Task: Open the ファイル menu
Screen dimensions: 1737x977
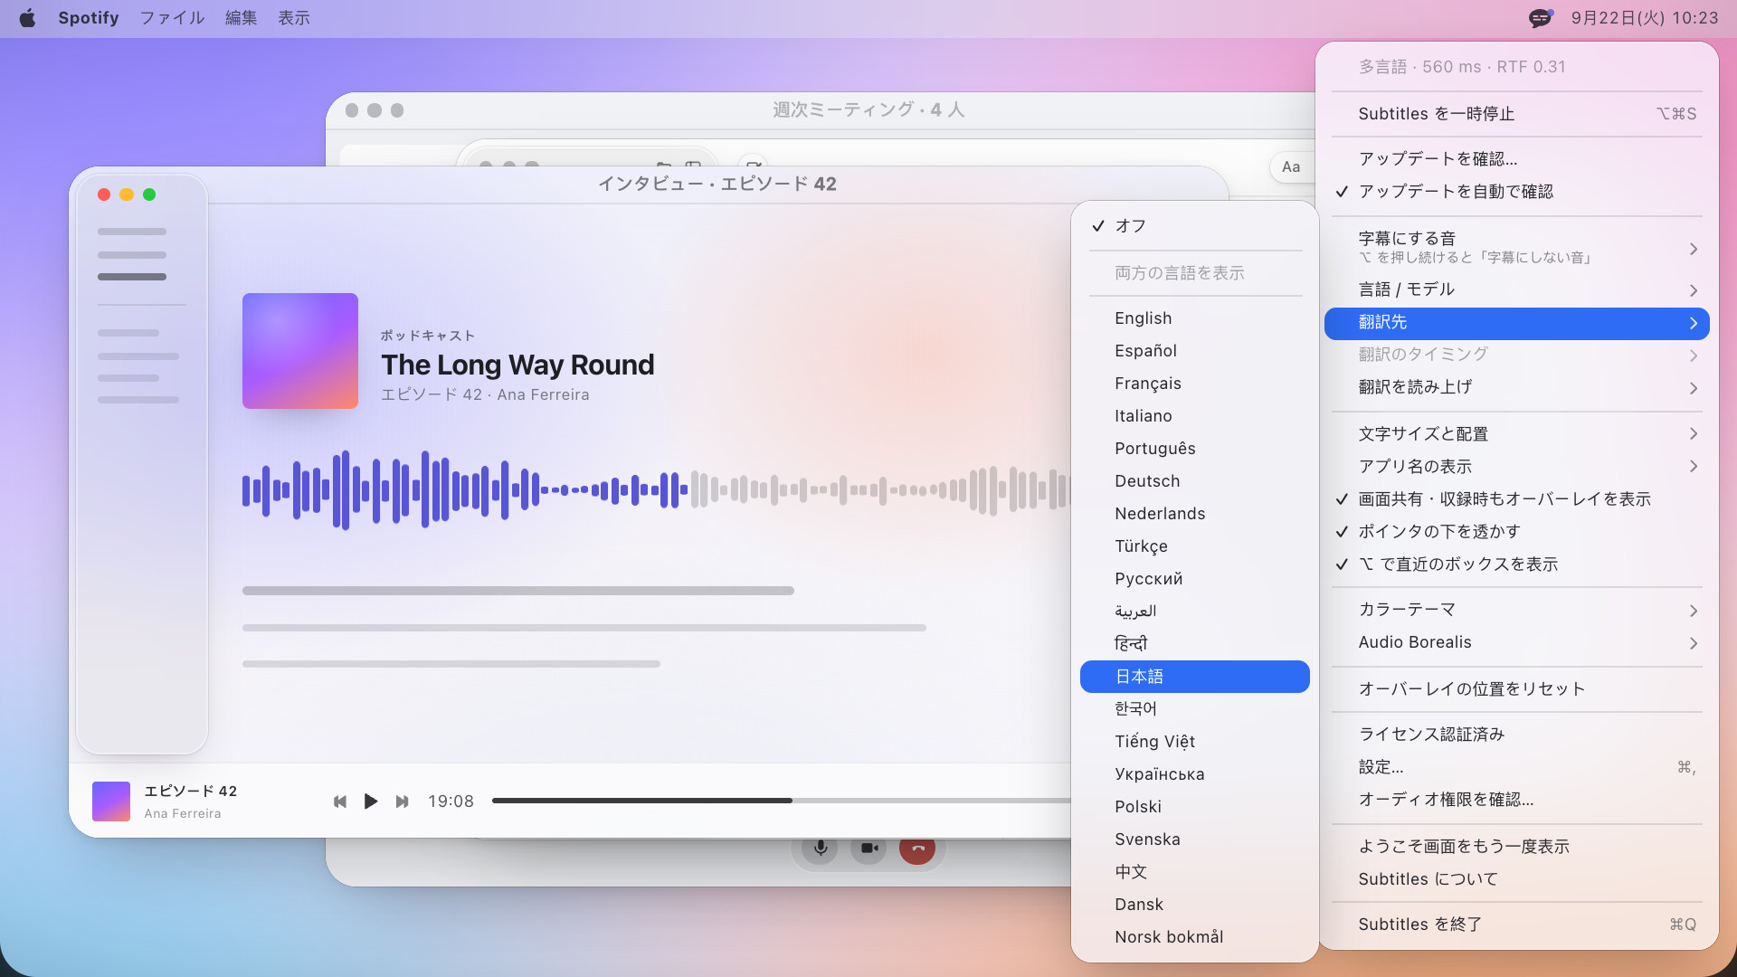Action: tap(172, 18)
